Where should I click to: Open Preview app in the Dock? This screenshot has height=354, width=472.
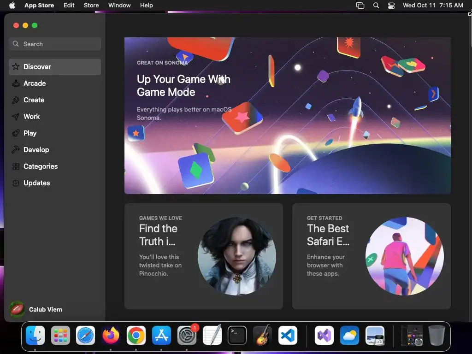pyautogui.click(x=375, y=336)
